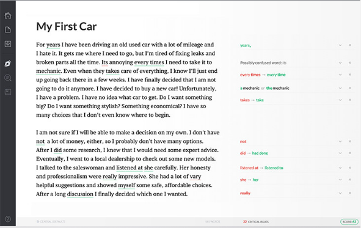Accept the green 'take' correction
Image resolution: width=361 pixels, height=228 pixels.
(x=260, y=100)
